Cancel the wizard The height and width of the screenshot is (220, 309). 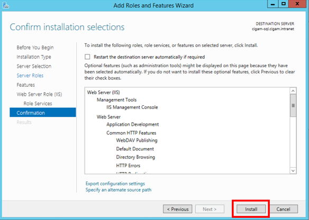pyautogui.click(x=283, y=209)
